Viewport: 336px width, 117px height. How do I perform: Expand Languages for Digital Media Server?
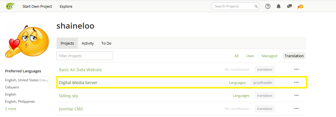tap(237, 83)
